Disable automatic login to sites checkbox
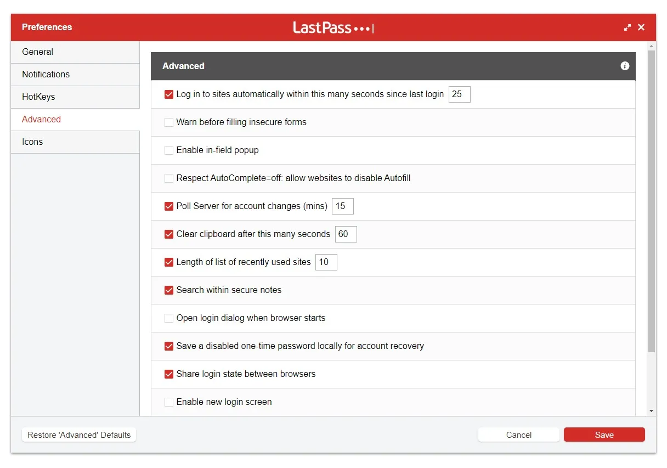Screen dimensions: 667x468 [x=169, y=94]
